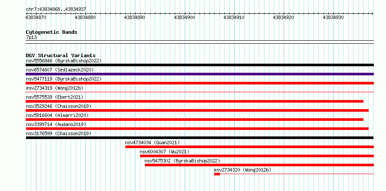Open nsv4734034 (Quan2021) variant label

[x=152, y=142]
